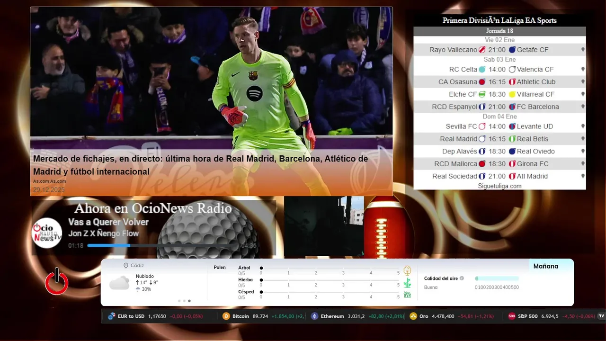Click the Villarreal CF yellow crest
The width and height of the screenshot is (606, 341).
point(512,94)
